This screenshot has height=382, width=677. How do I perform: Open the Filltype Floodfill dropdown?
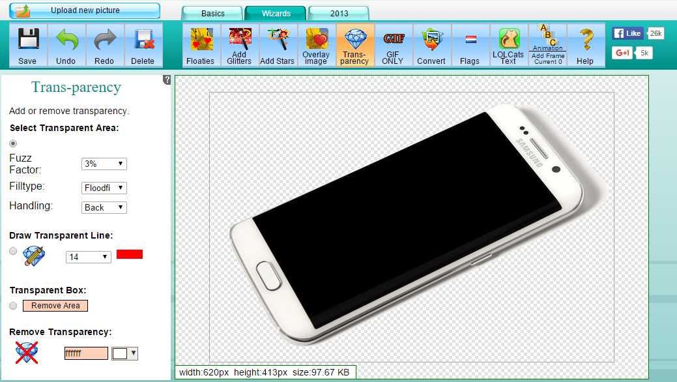pyautogui.click(x=104, y=188)
